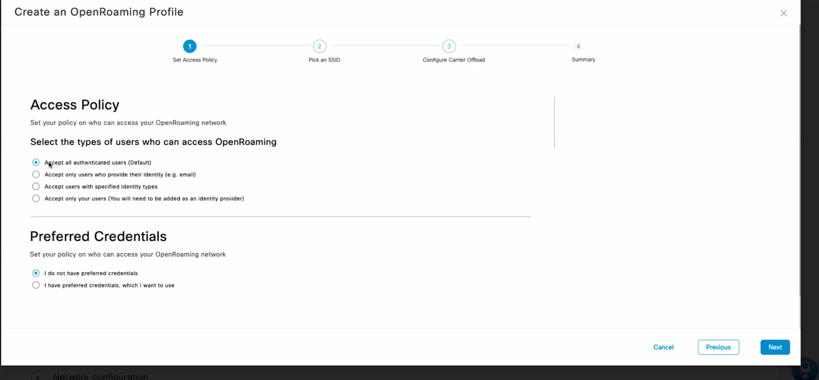Screen dimensions: 819x380
Task: Click the Network configuration text behind the dialog
Action: tap(100, 376)
